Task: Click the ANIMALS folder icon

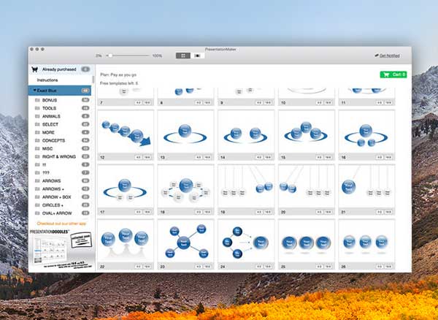Action: (x=37, y=116)
